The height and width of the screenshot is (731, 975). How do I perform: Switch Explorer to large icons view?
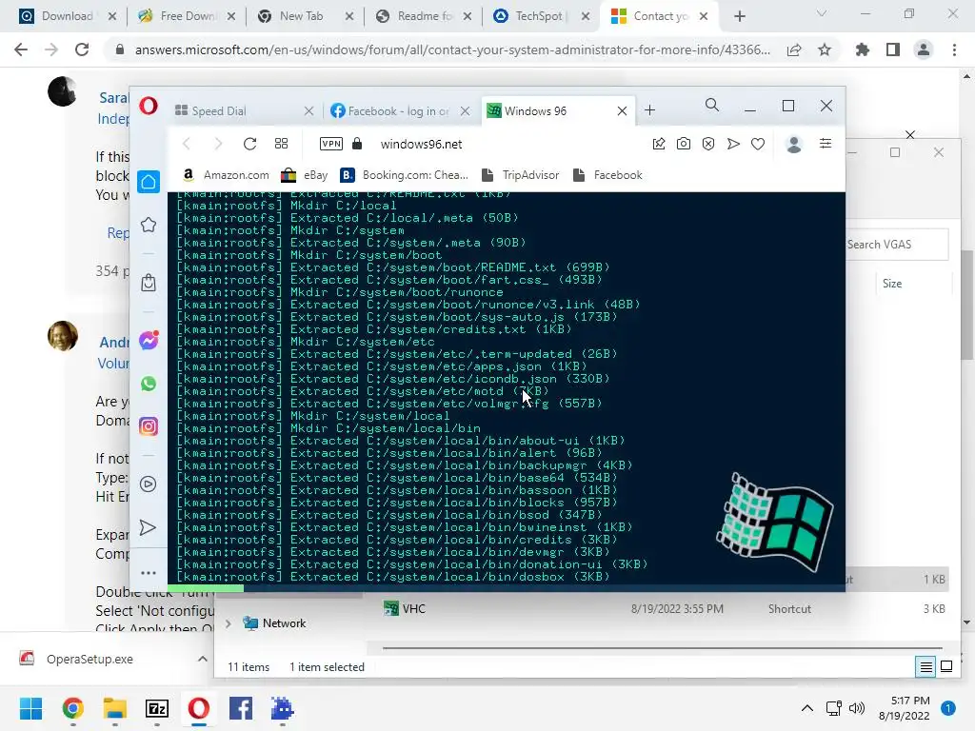tap(946, 667)
